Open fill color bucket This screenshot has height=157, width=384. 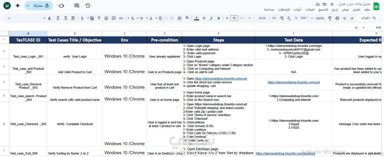pos(187,18)
